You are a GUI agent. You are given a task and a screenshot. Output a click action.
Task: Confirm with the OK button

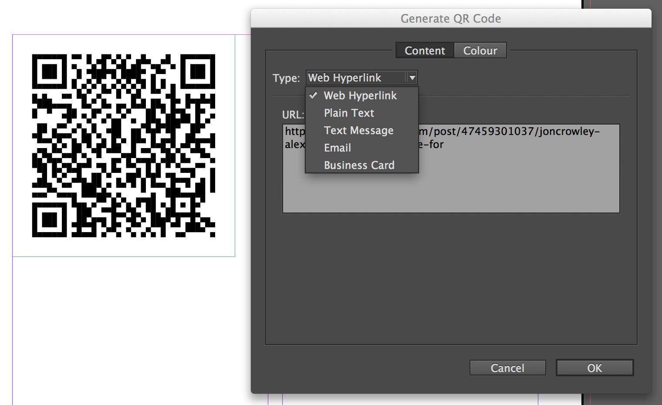(x=594, y=368)
